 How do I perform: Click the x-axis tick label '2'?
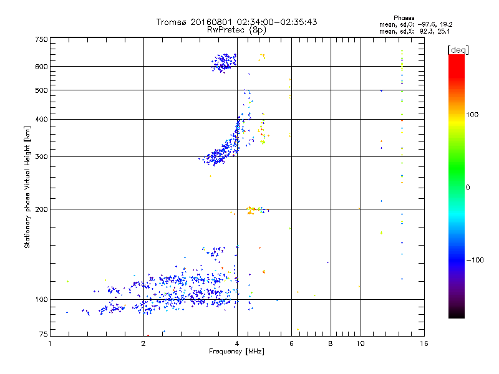click(x=143, y=343)
